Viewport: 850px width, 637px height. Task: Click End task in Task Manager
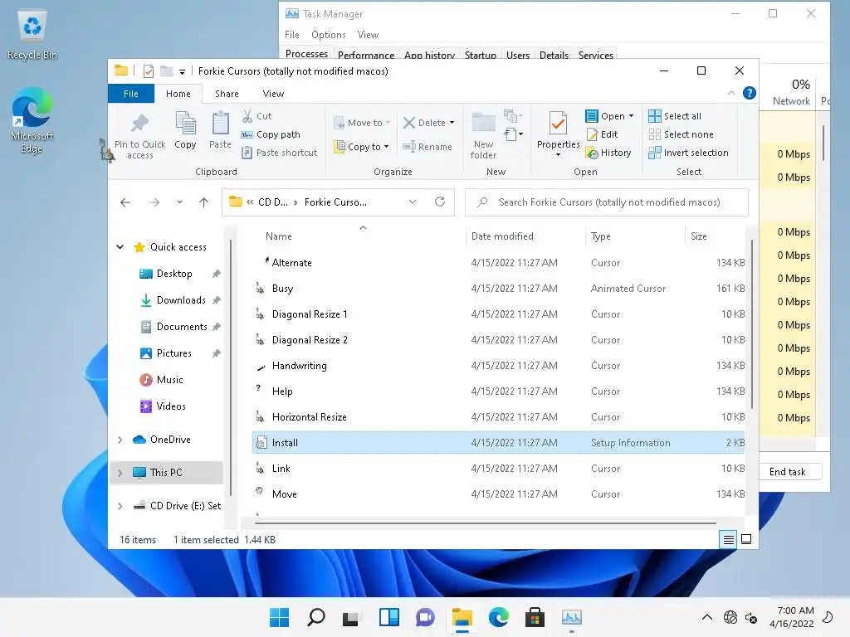click(x=788, y=472)
